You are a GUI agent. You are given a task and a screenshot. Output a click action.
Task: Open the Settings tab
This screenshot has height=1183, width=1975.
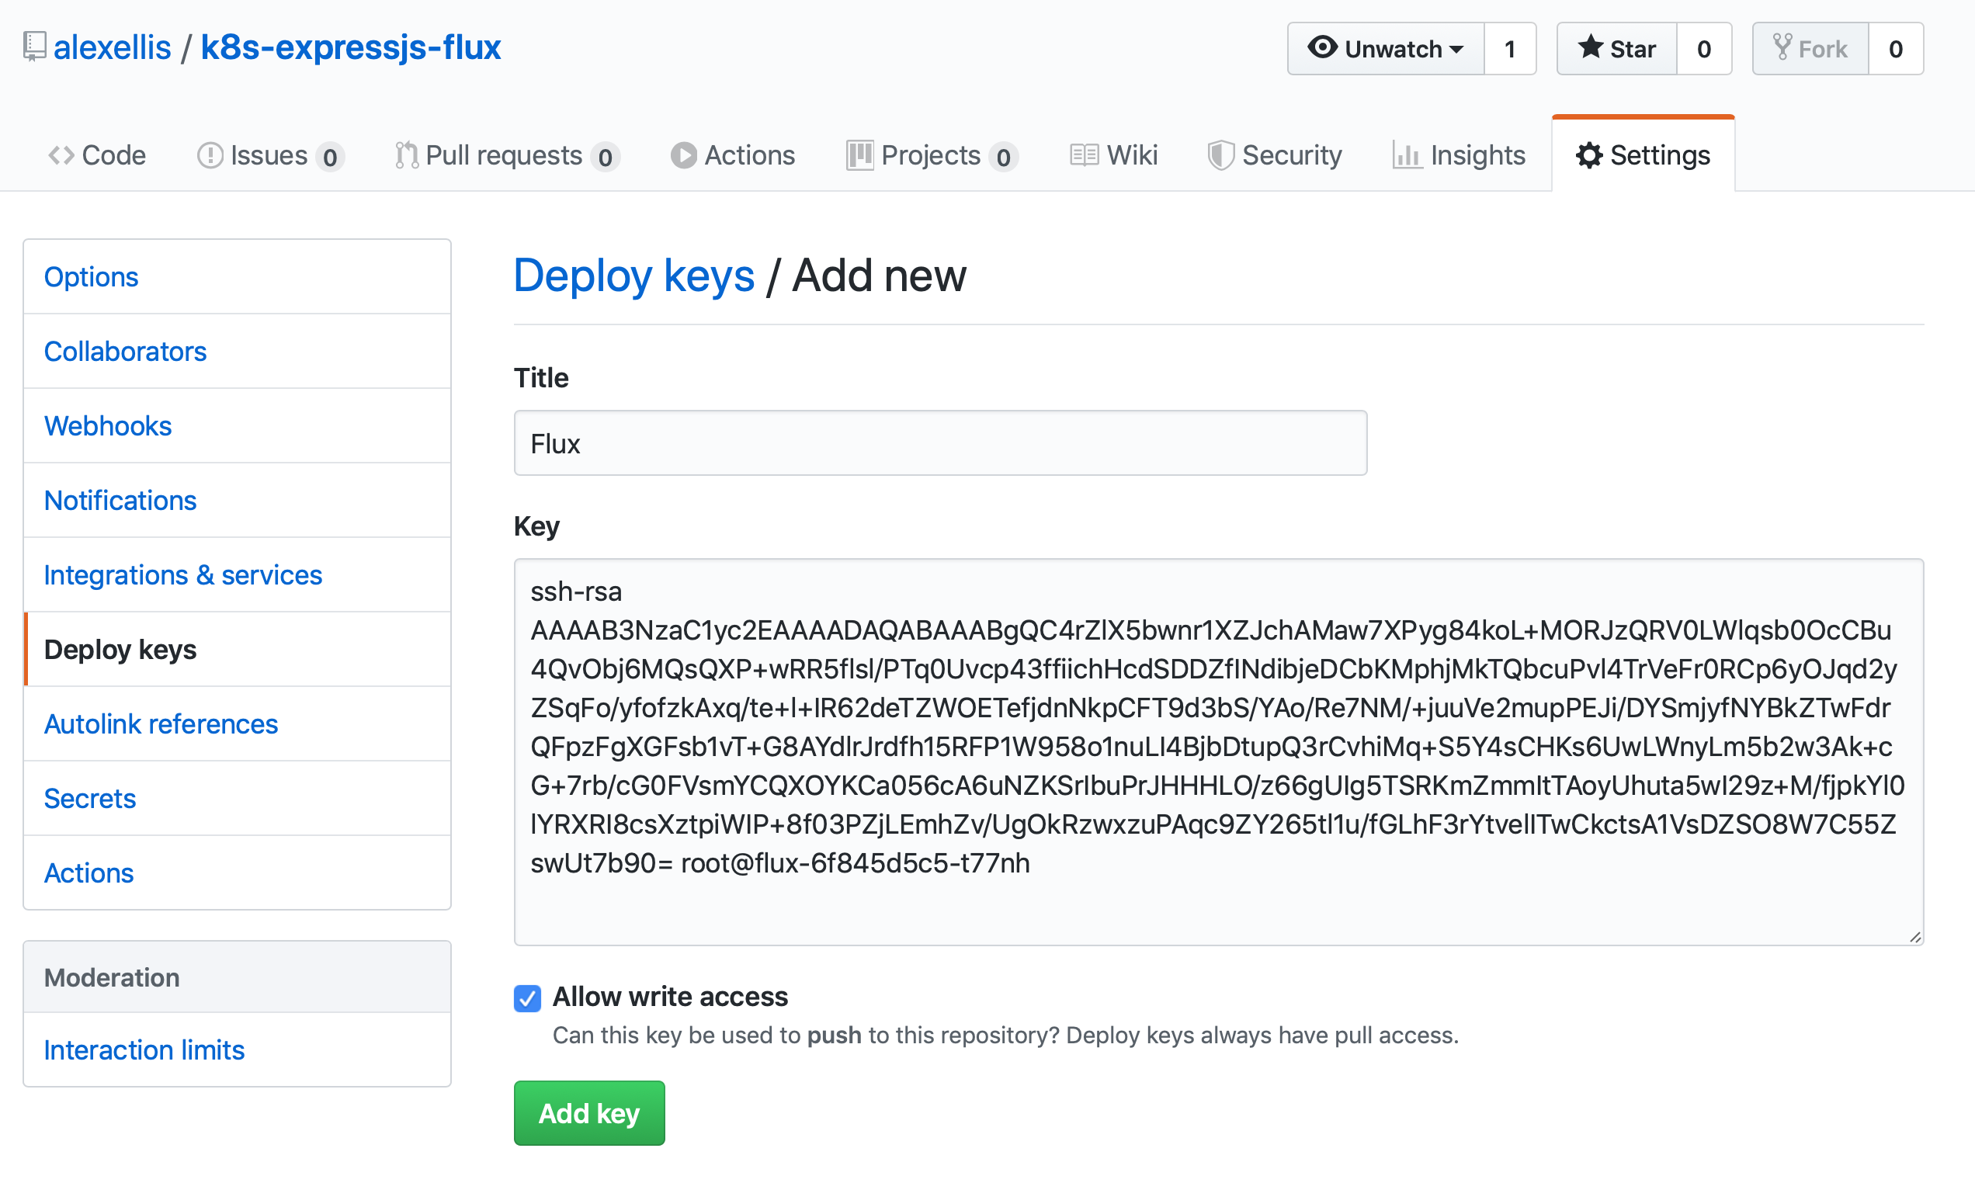1643,155
